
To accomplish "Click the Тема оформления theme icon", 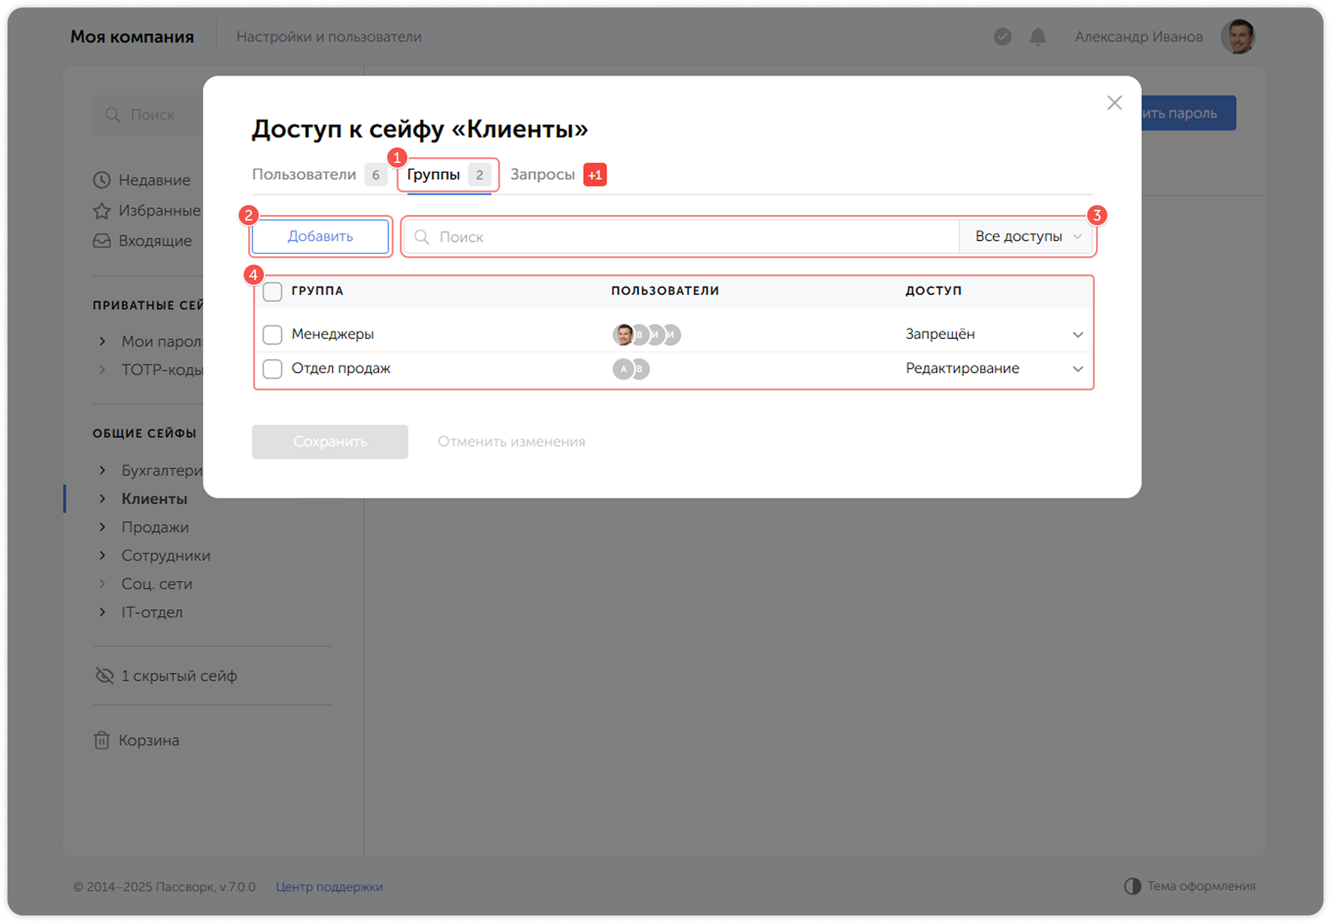I will pyautogui.click(x=1132, y=886).
